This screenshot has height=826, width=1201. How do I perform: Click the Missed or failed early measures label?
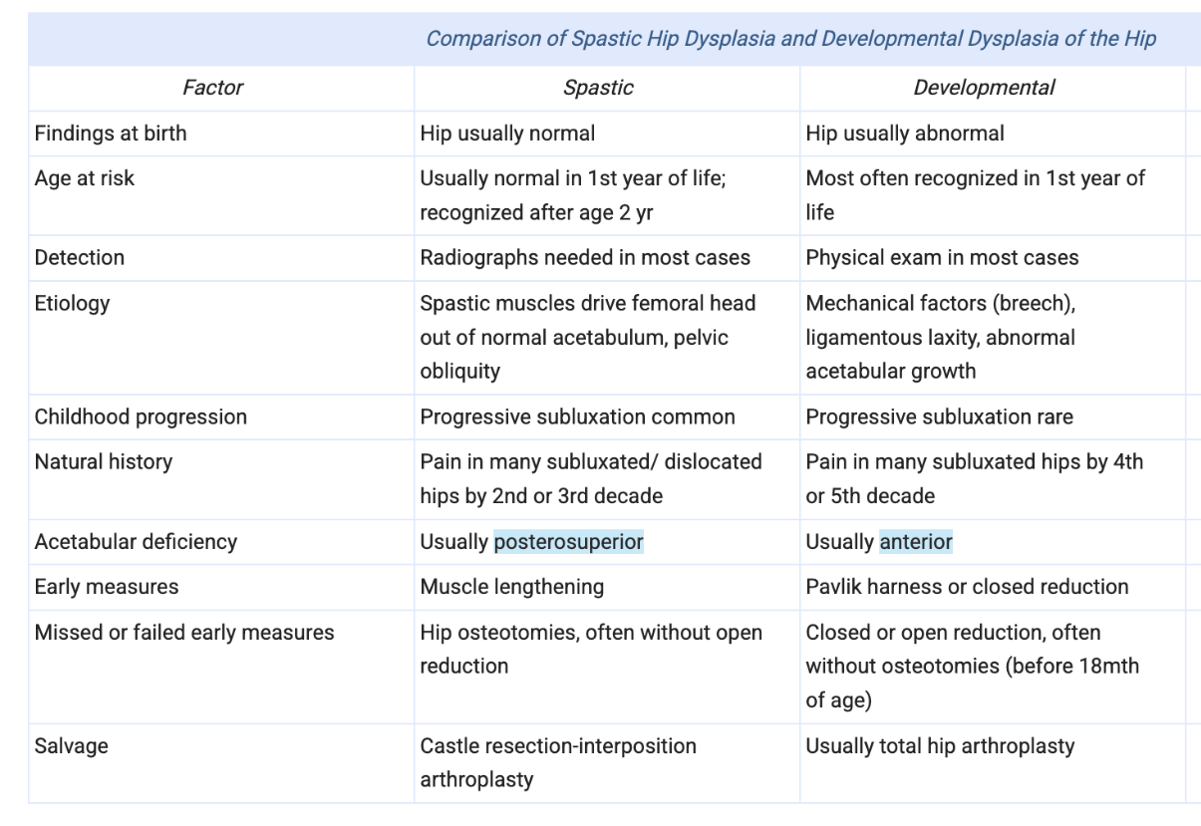[x=184, y=633]
